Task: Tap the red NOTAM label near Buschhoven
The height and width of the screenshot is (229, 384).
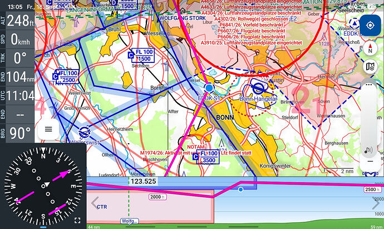Action: pos(196,147)
